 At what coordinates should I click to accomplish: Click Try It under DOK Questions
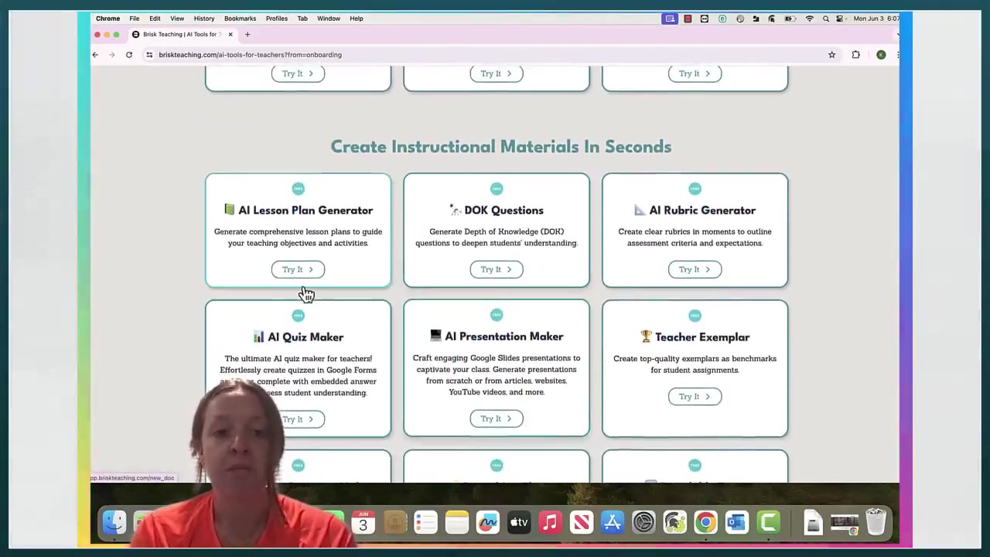(496, 269)
